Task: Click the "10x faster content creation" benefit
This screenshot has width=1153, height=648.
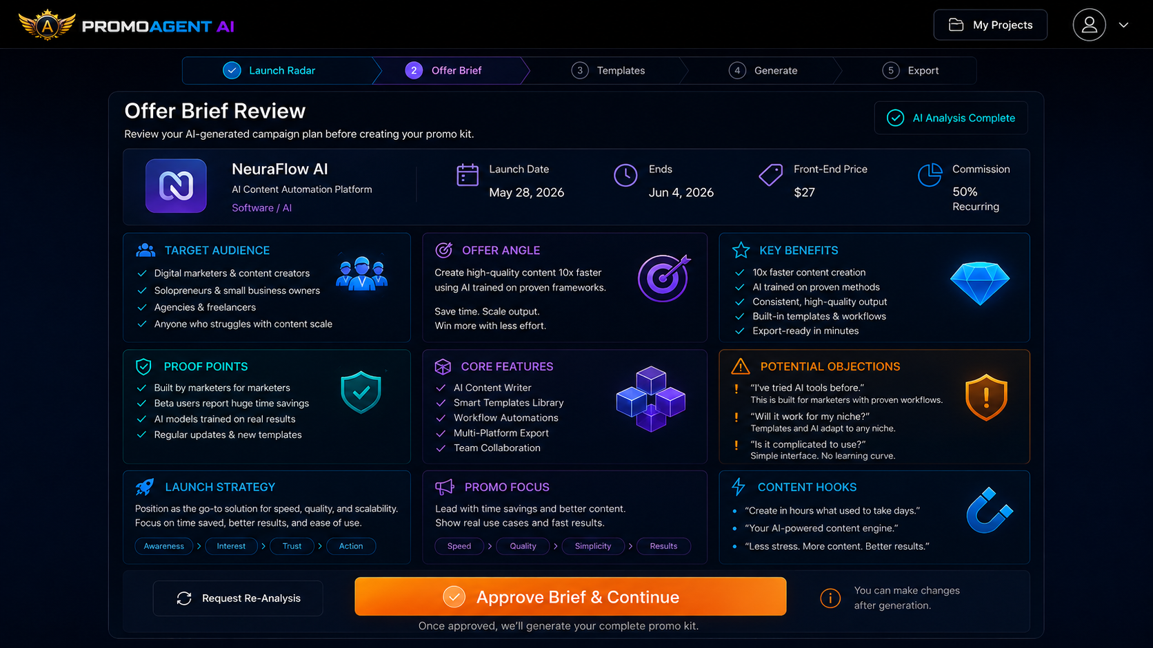Action: 809,273
